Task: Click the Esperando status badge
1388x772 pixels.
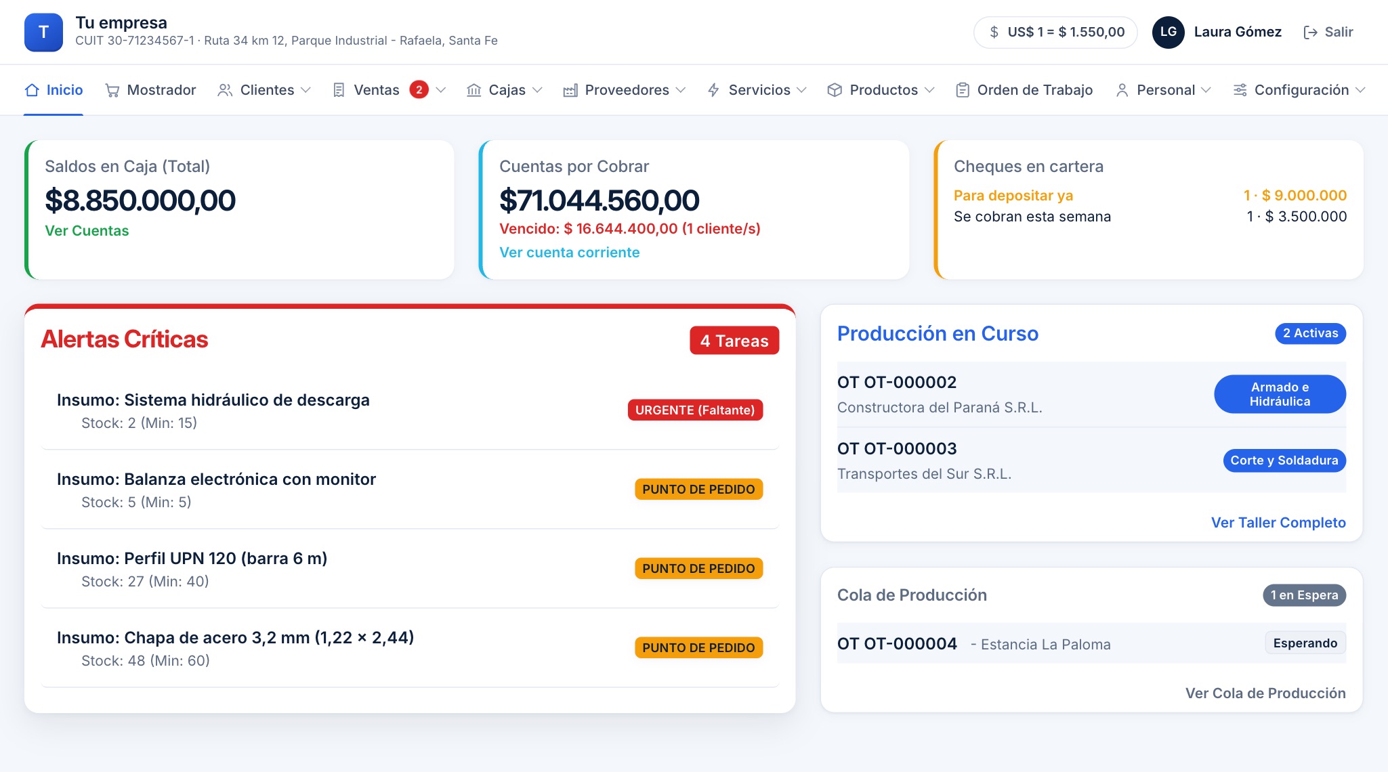Action: pyautogui.click(x=1305, y=643)
